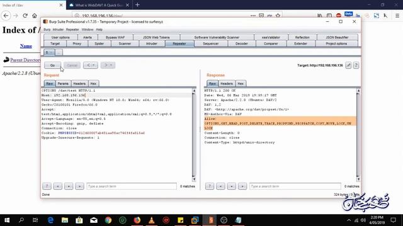Viewport: 403px width, 226px height.
Task: Open the Repeater menu
Action: [72, 30]
